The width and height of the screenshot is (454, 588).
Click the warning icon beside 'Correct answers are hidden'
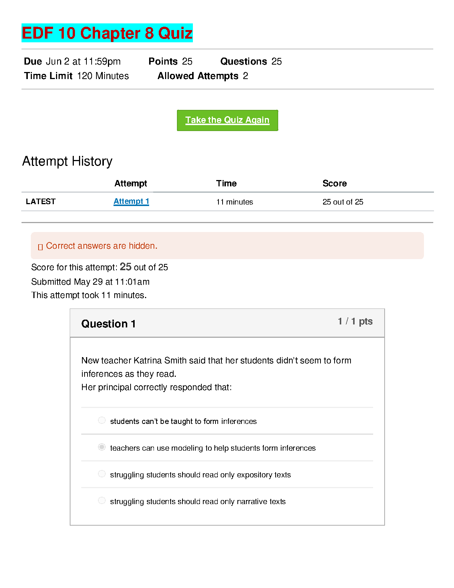tap(40, 247)
